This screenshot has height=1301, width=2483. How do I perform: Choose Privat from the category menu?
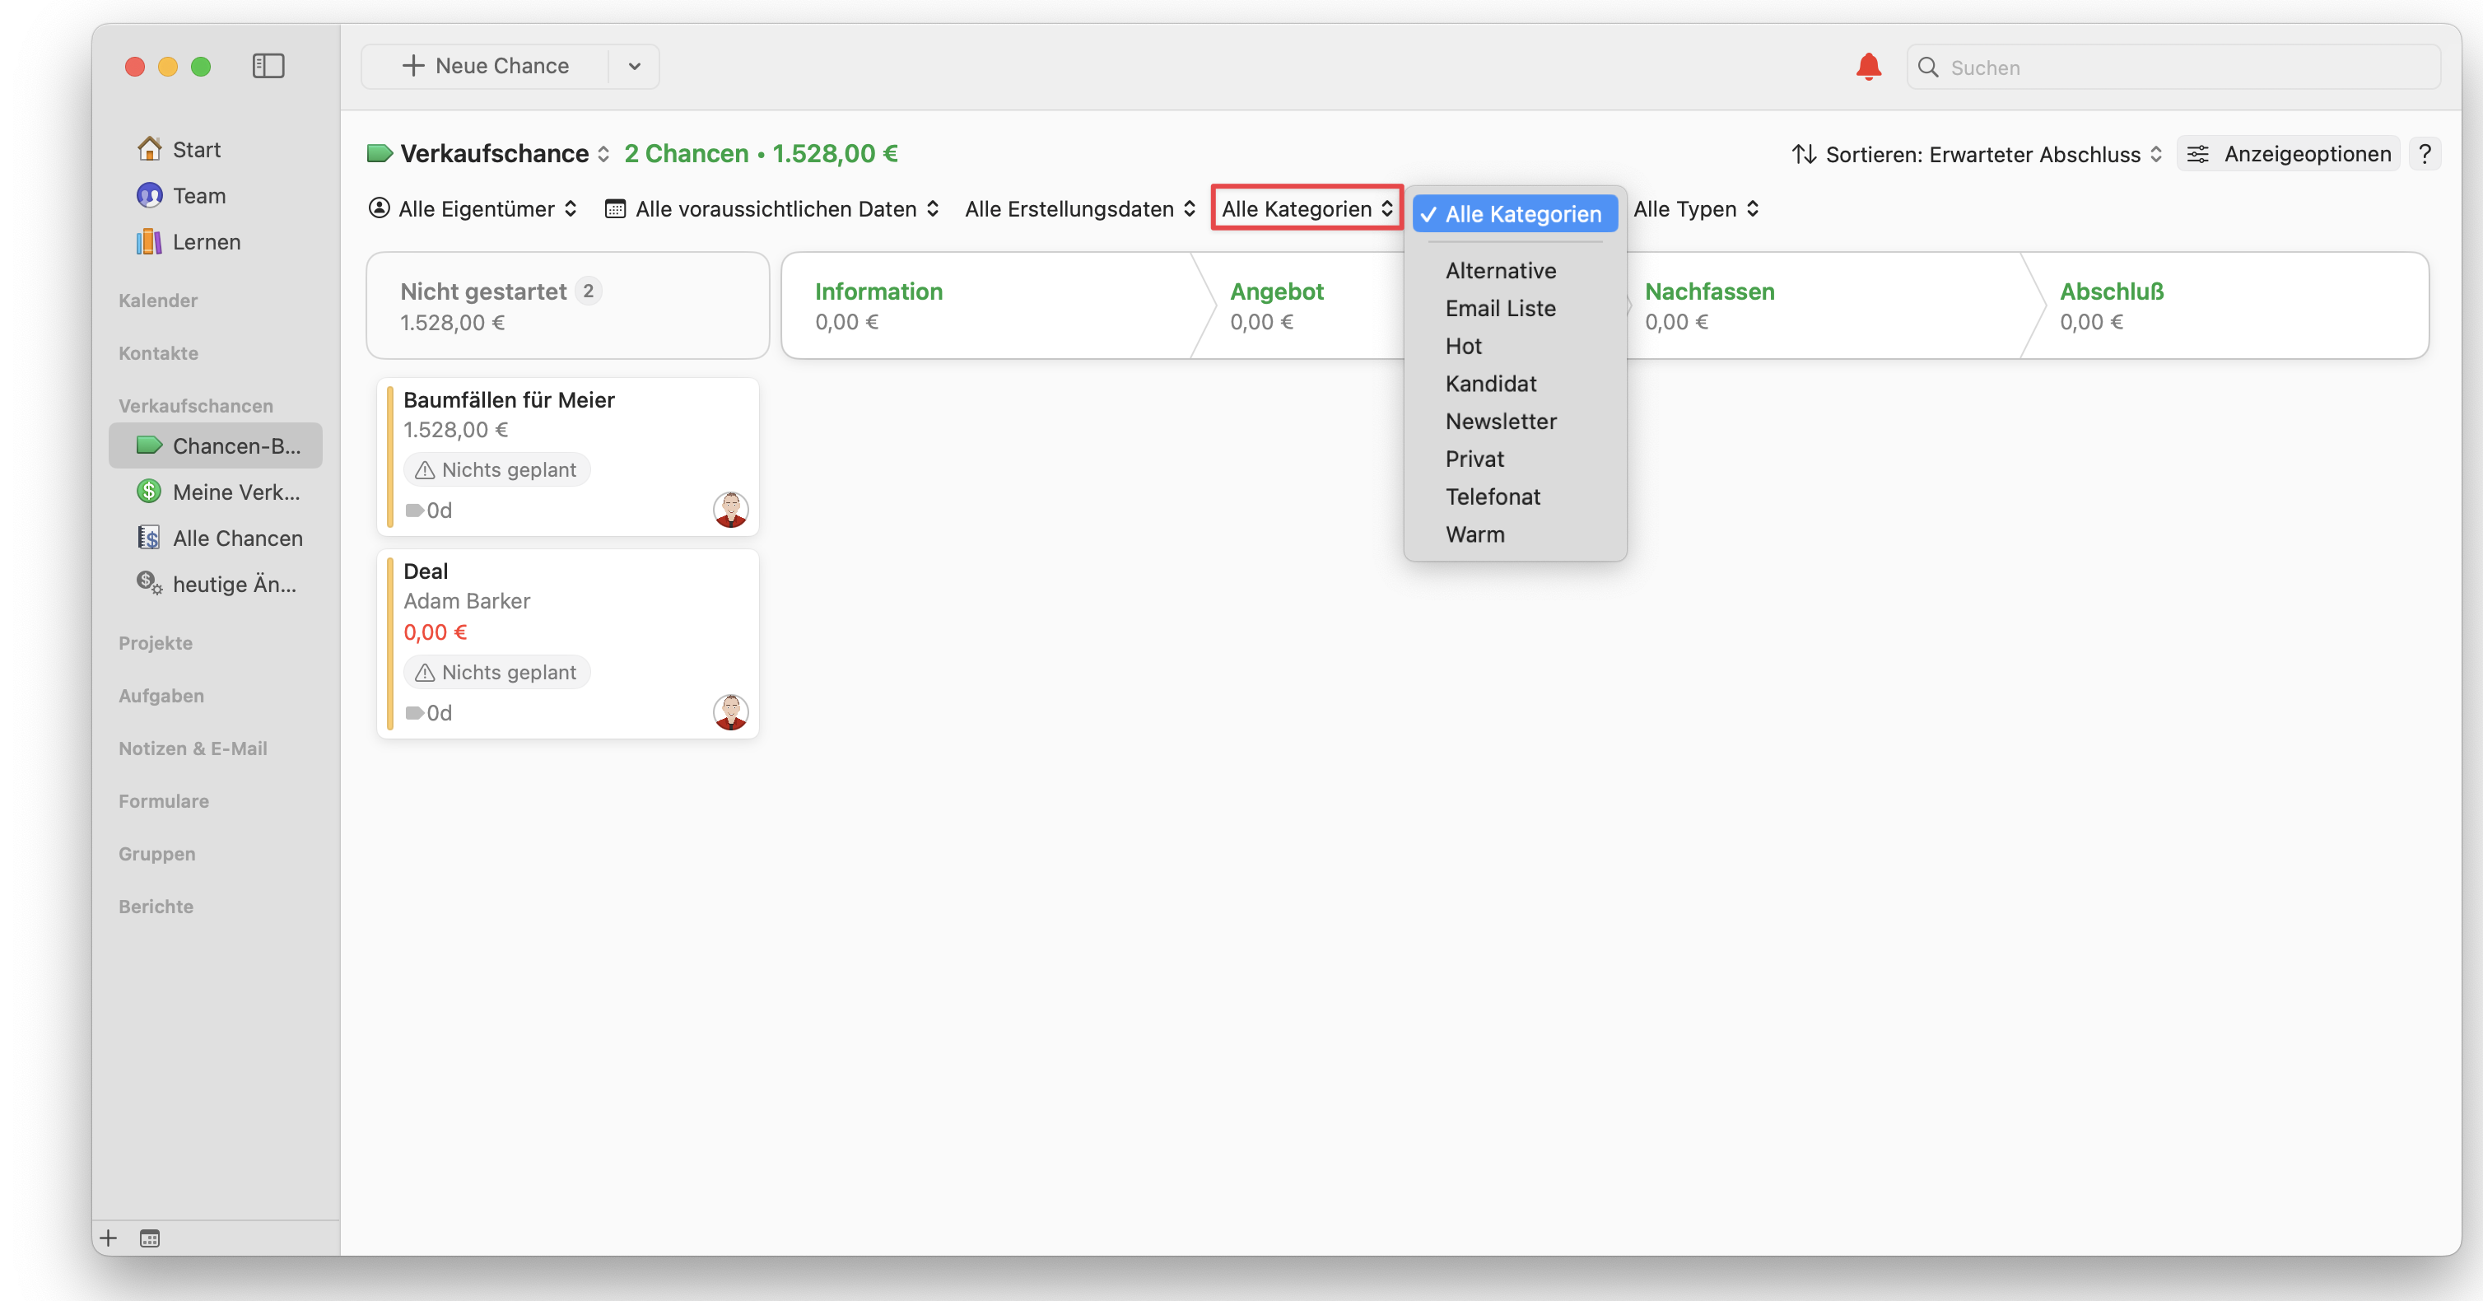(1474, 458)
